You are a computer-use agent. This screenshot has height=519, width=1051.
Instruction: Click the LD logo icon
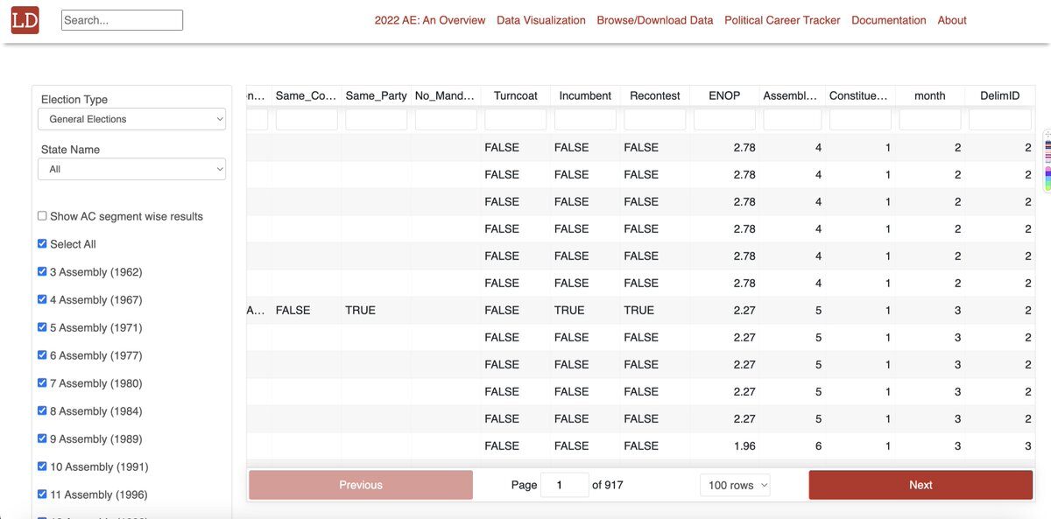coord(25,19)
